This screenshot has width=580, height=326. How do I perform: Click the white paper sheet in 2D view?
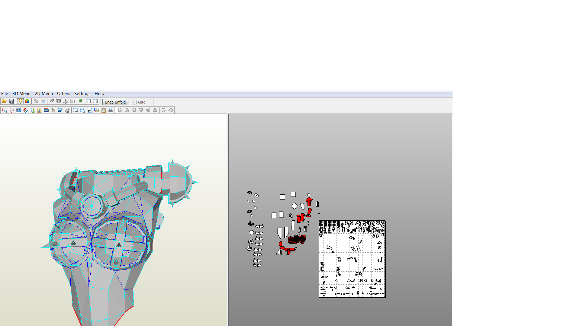[x=352, y=259]
